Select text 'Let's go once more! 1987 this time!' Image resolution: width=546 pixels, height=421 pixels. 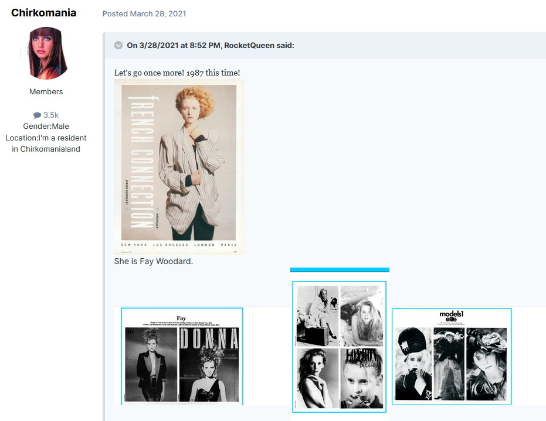pos(177,73)
